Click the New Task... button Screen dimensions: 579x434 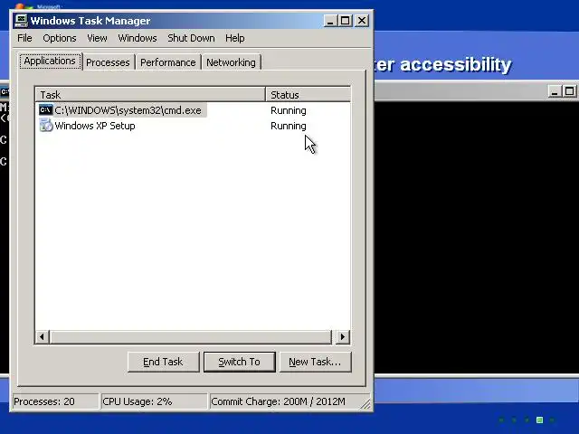[315, 362]
